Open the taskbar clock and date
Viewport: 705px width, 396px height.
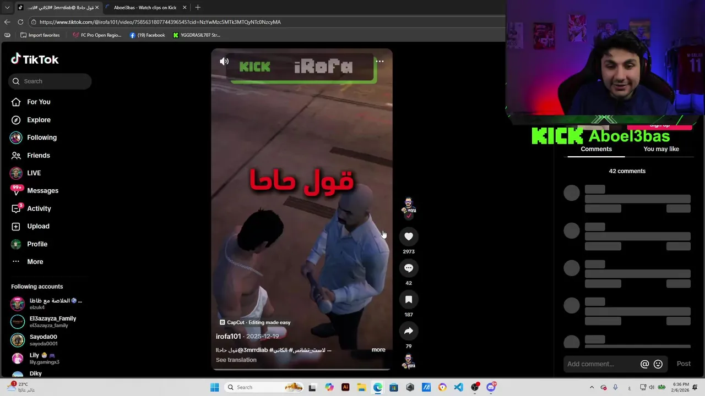click(681, 387)
